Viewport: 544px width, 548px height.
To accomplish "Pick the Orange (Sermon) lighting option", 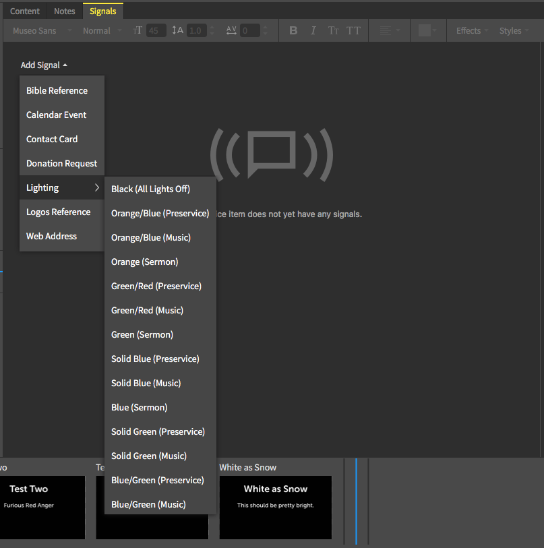I will 144,262.
